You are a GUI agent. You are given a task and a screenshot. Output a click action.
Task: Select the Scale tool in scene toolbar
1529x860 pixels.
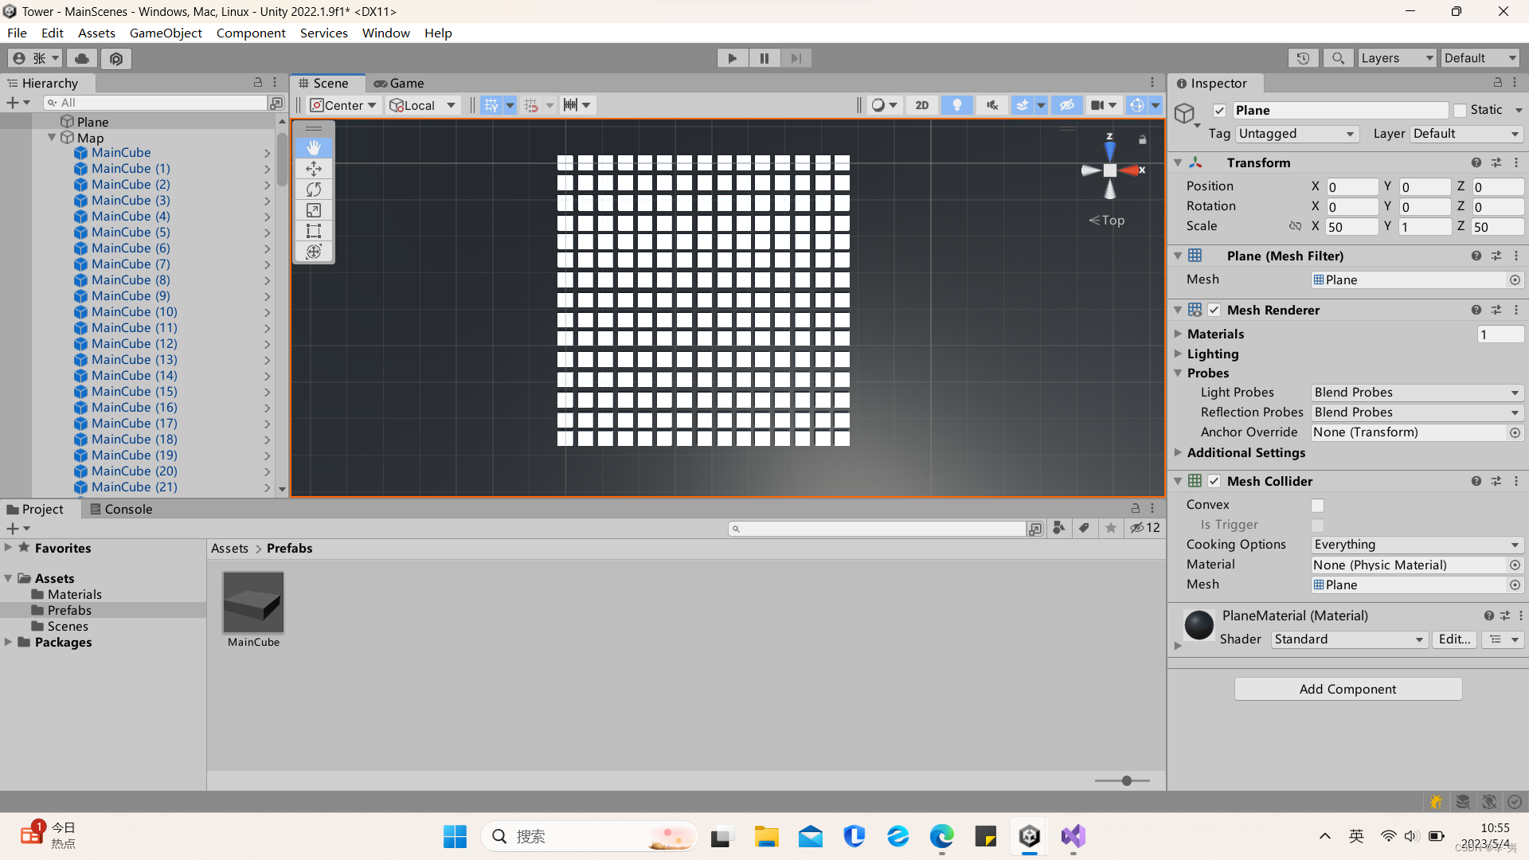click(x=314, y=210)
